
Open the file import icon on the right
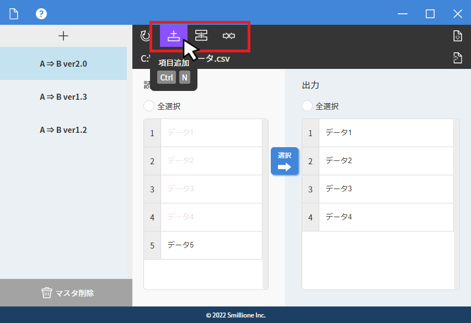(457, 35)
